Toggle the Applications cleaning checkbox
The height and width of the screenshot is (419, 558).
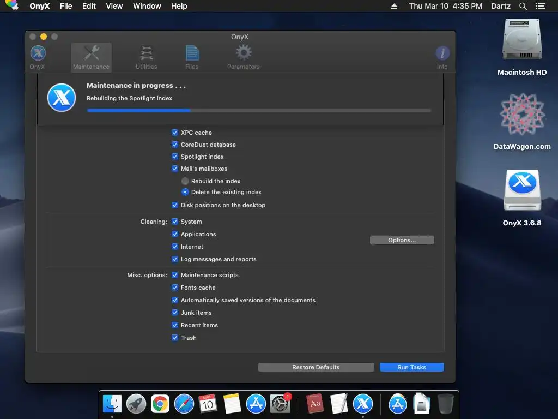coord(175,234)
